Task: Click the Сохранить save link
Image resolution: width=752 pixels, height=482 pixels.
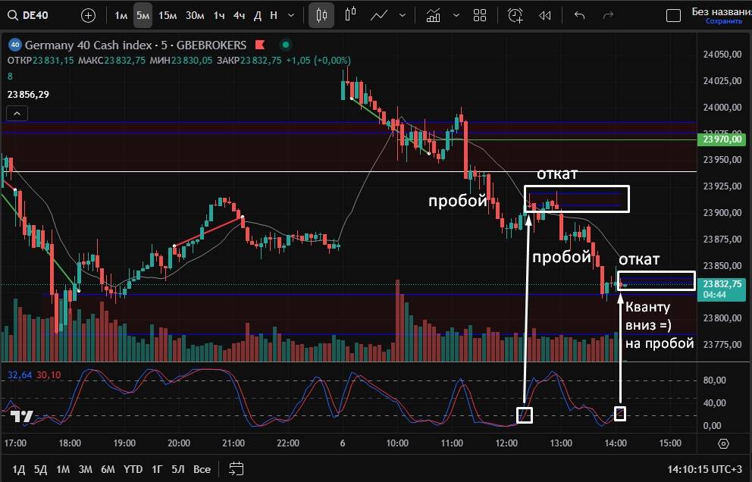Action: point(723,22)
